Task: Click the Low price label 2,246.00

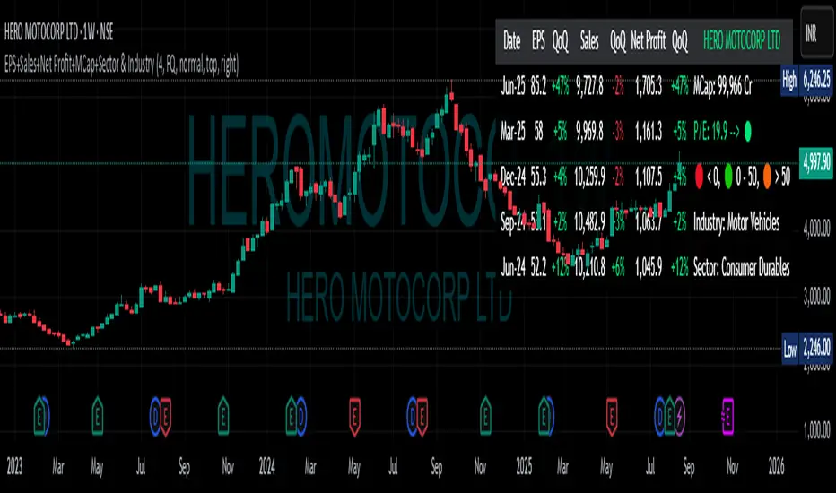Action: point(806,349)
